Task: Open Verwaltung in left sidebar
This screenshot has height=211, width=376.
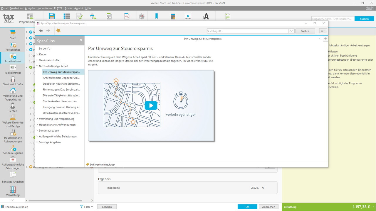Action: pyautogui.click(x=13, y=191)
